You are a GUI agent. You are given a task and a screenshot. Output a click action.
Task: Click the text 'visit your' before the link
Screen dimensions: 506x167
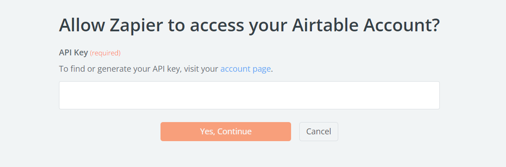click(x=201, y=69)
